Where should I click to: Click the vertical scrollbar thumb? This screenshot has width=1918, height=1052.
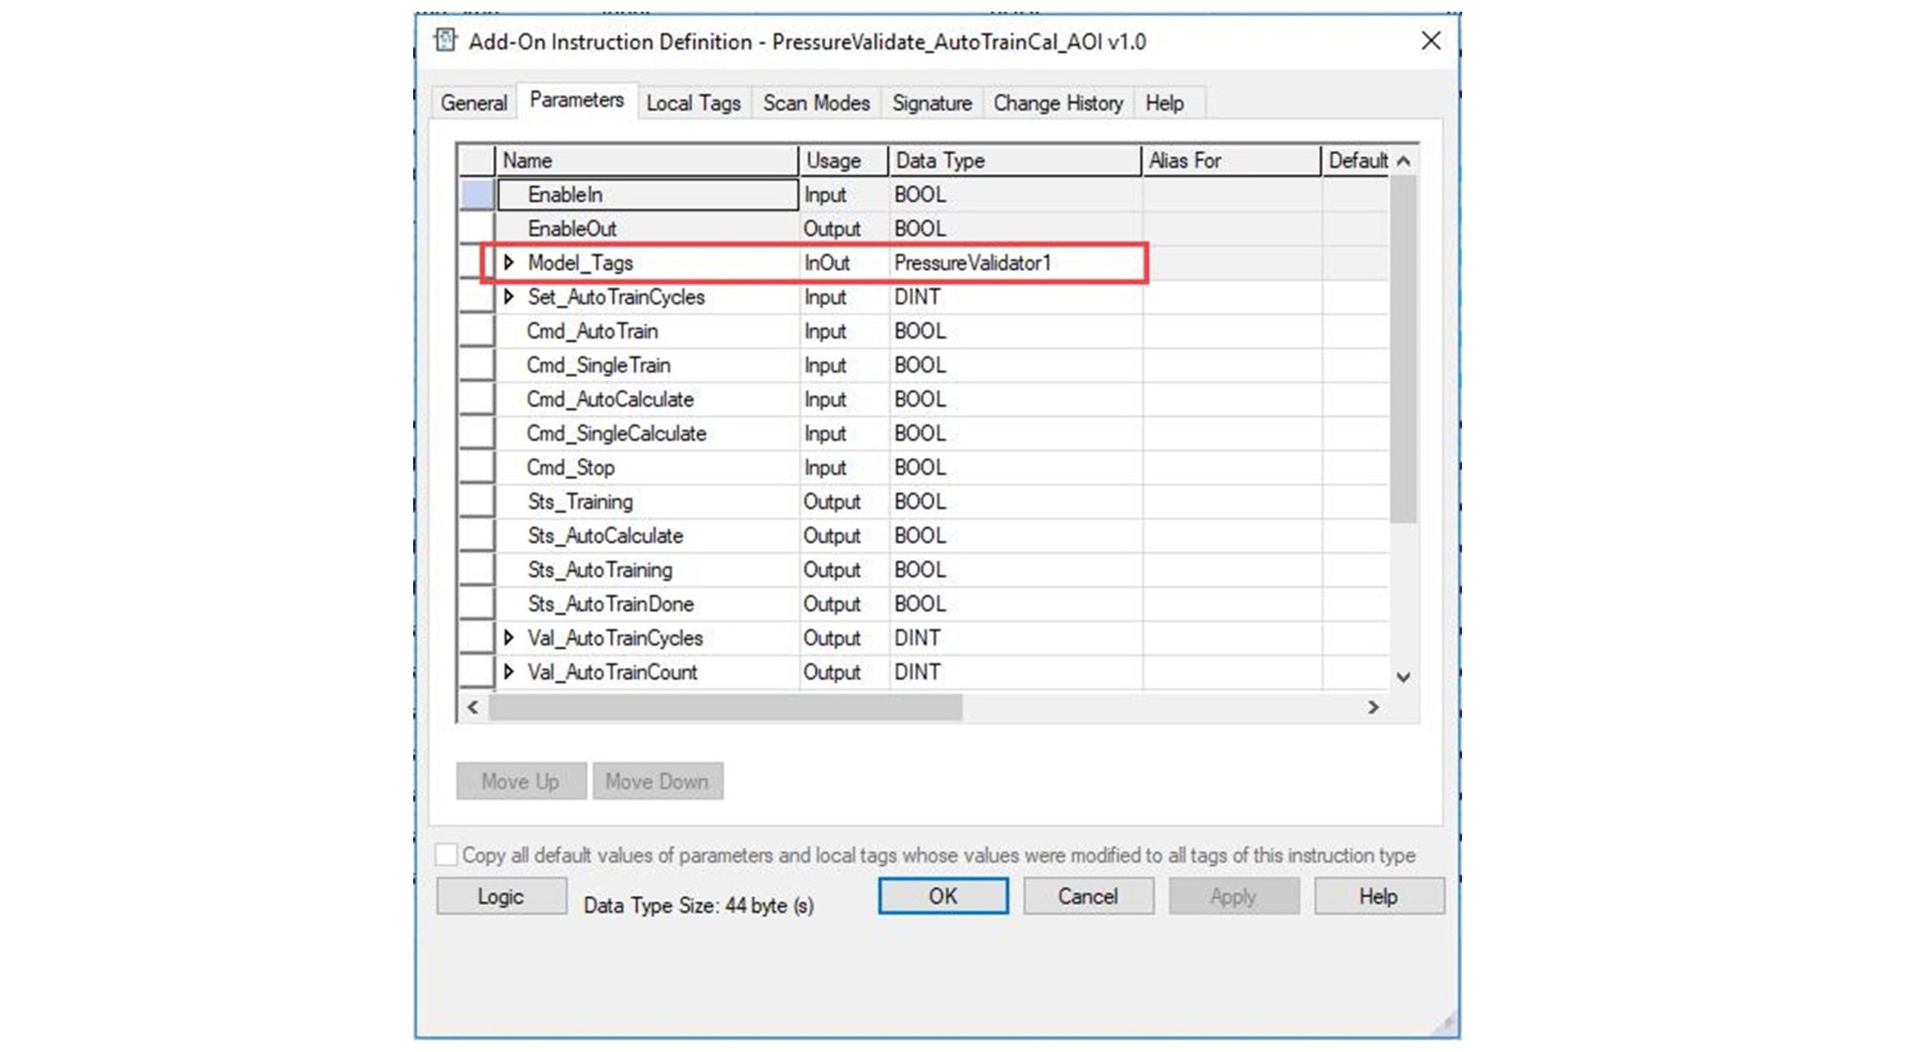pyautogui.click(x=1403, y=350)
